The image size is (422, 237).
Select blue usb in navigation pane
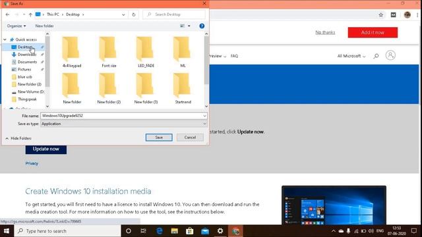pos(25,77)
